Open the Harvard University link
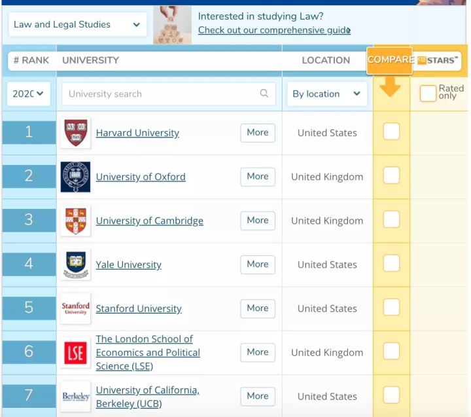 (x=137, y=133)
